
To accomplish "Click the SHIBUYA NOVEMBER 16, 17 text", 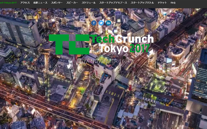I will tap(101, 61).
